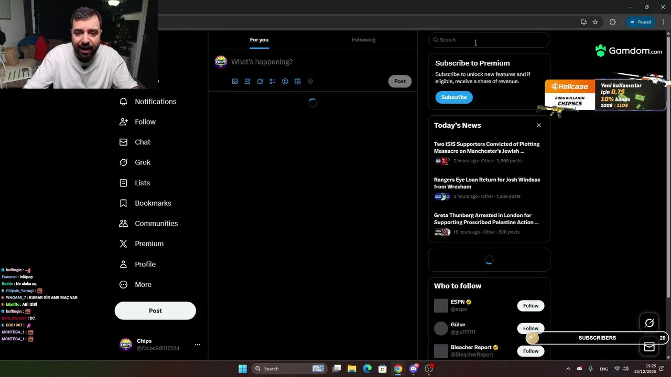The width and height of the screenshot is (671, 377).
Task: Schedule the post with the calendar-clock icon
Action: [x=298, y=81]
